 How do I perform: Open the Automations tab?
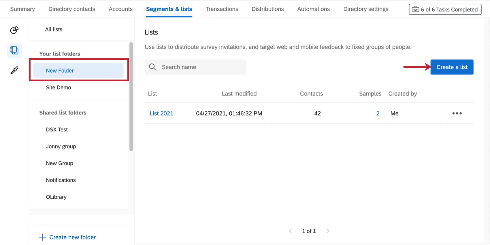pyautogui.click(x=313, y=9)
